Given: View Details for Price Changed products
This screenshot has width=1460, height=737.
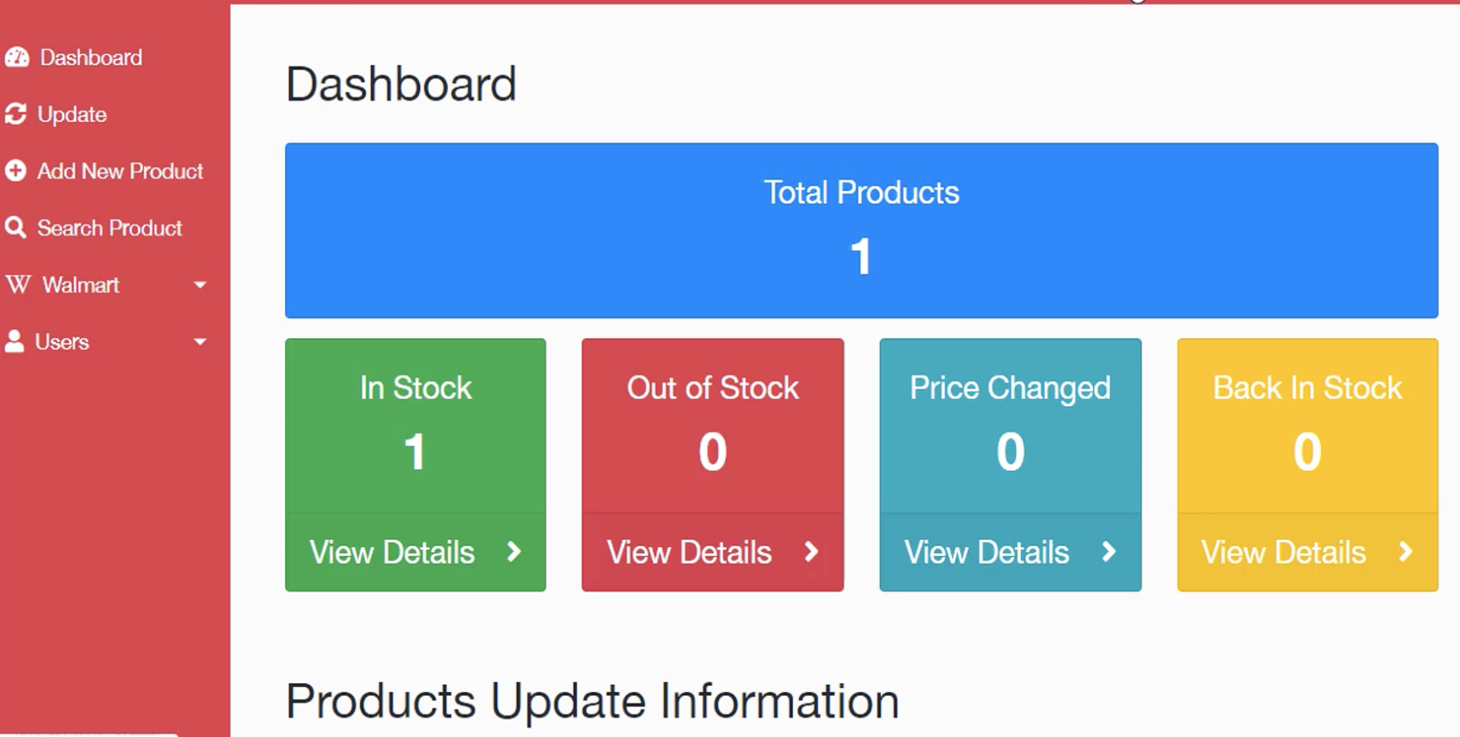Looking at the screenshot, I should coord(987,553).
